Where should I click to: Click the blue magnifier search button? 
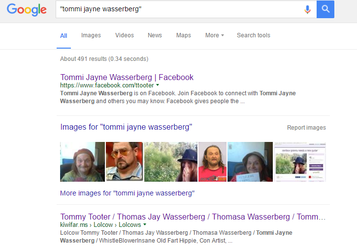325,9
